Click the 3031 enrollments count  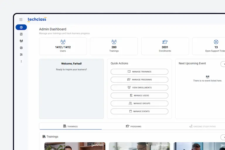coord(165,47)
